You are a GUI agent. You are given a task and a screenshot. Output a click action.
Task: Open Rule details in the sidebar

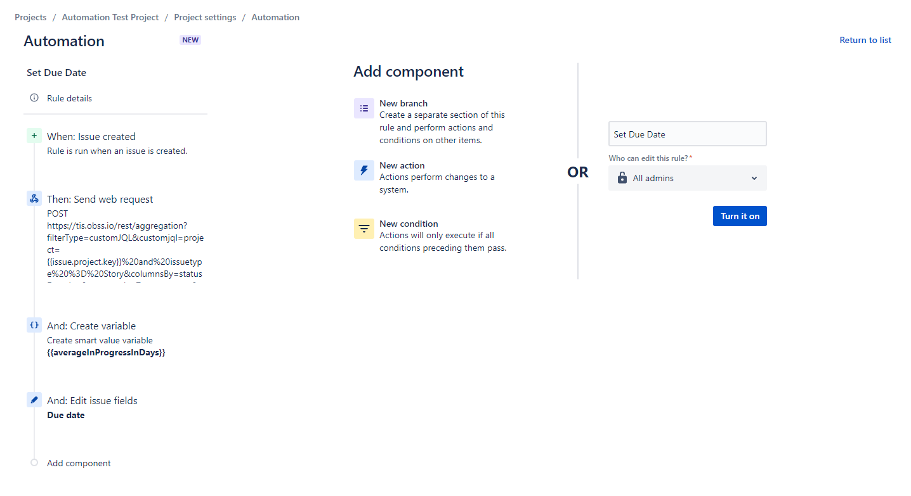click(69, 98)
